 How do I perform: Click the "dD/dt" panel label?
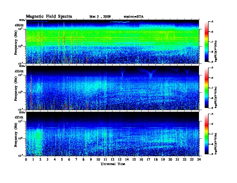tap(19, 71)
